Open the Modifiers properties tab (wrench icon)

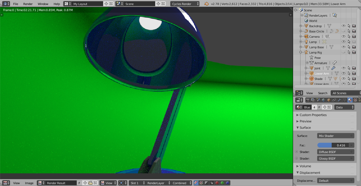(x=339, y=100)
